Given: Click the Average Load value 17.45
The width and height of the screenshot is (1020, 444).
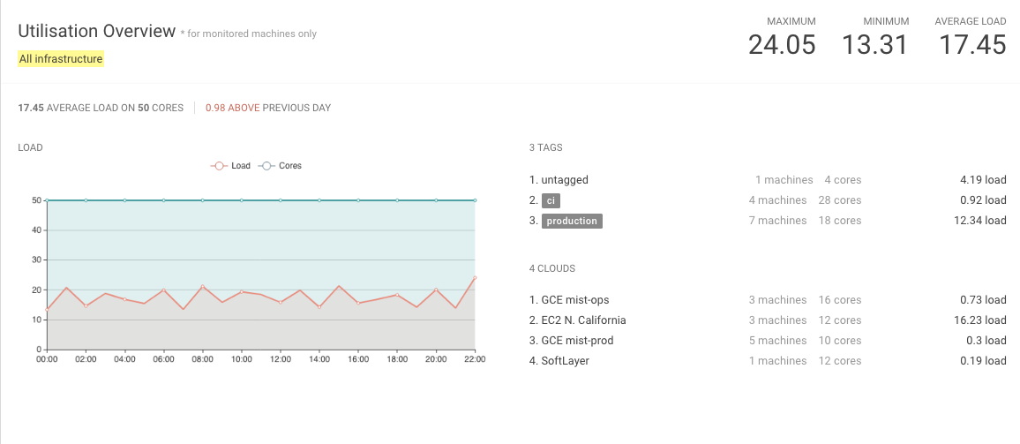Looking at the screenshot, I should click(972, 45).
